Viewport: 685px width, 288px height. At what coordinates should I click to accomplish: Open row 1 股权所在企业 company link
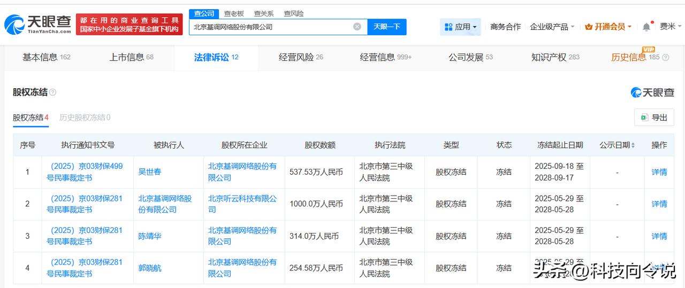click(x=242, y=172)
